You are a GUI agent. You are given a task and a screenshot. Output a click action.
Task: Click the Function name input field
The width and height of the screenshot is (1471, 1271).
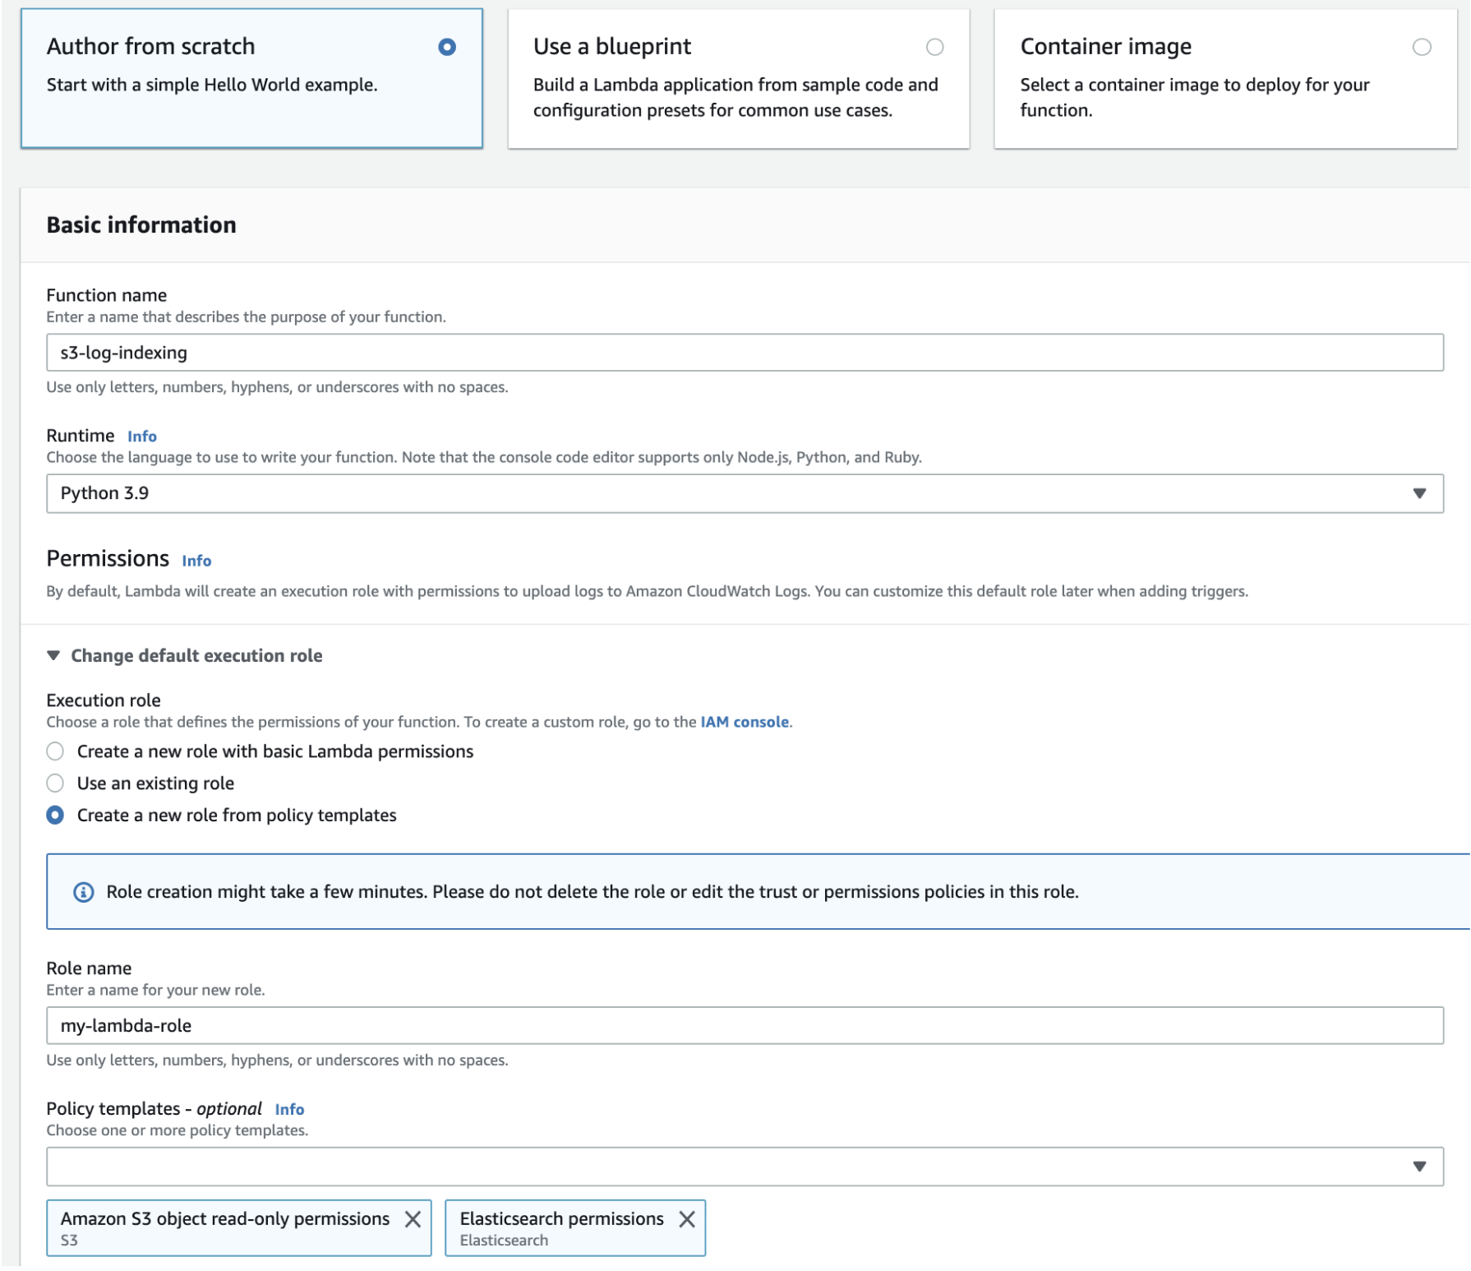click(x=745, y=352)
